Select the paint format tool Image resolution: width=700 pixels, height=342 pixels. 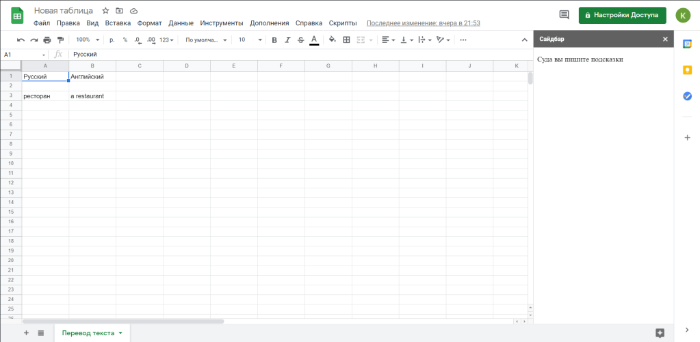[60, 40]
